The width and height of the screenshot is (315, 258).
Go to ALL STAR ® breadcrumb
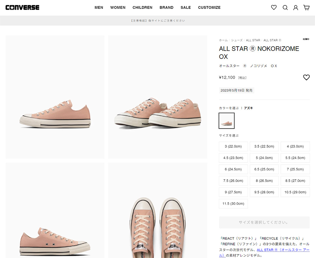click(272, 40)
